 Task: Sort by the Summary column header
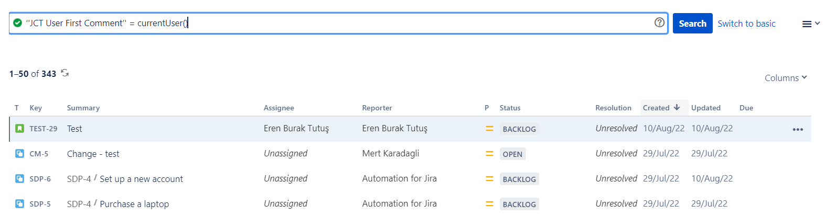pyautogui.click(x=83, y=108)
